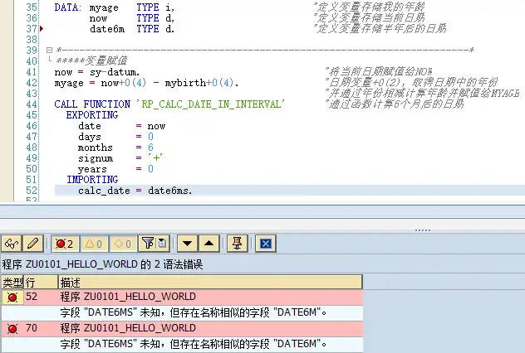The image size is (525, 353).
Task: Close the syntax error panel
Action: [x=266, y=244]
